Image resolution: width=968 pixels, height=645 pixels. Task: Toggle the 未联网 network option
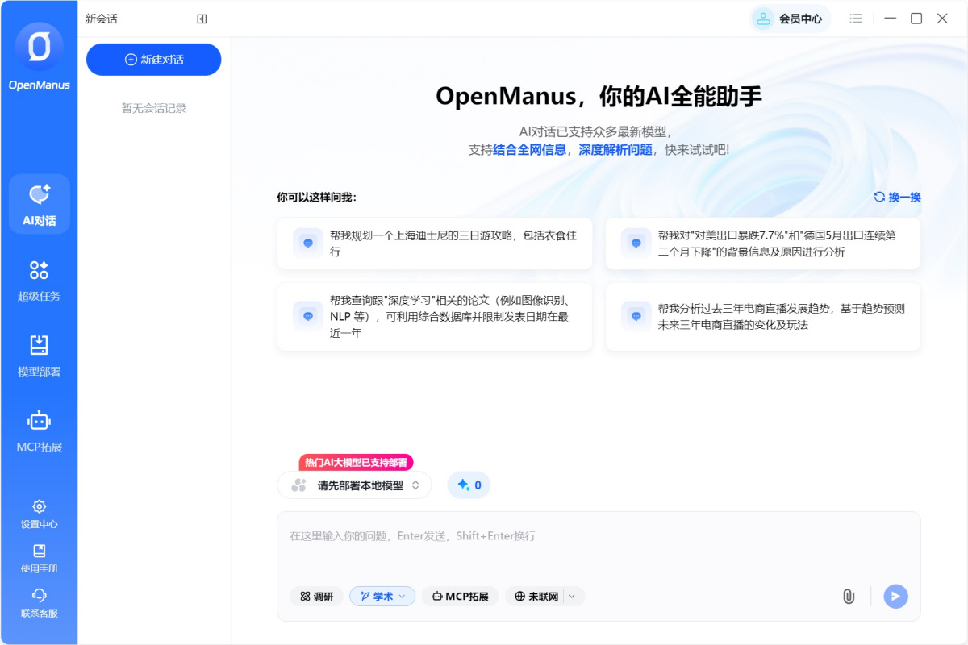click(x=536, y=597)
